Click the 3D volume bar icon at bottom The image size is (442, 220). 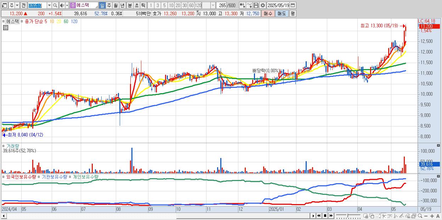tap(408, 216)
